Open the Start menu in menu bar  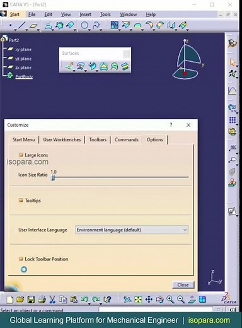coord(14,15)
